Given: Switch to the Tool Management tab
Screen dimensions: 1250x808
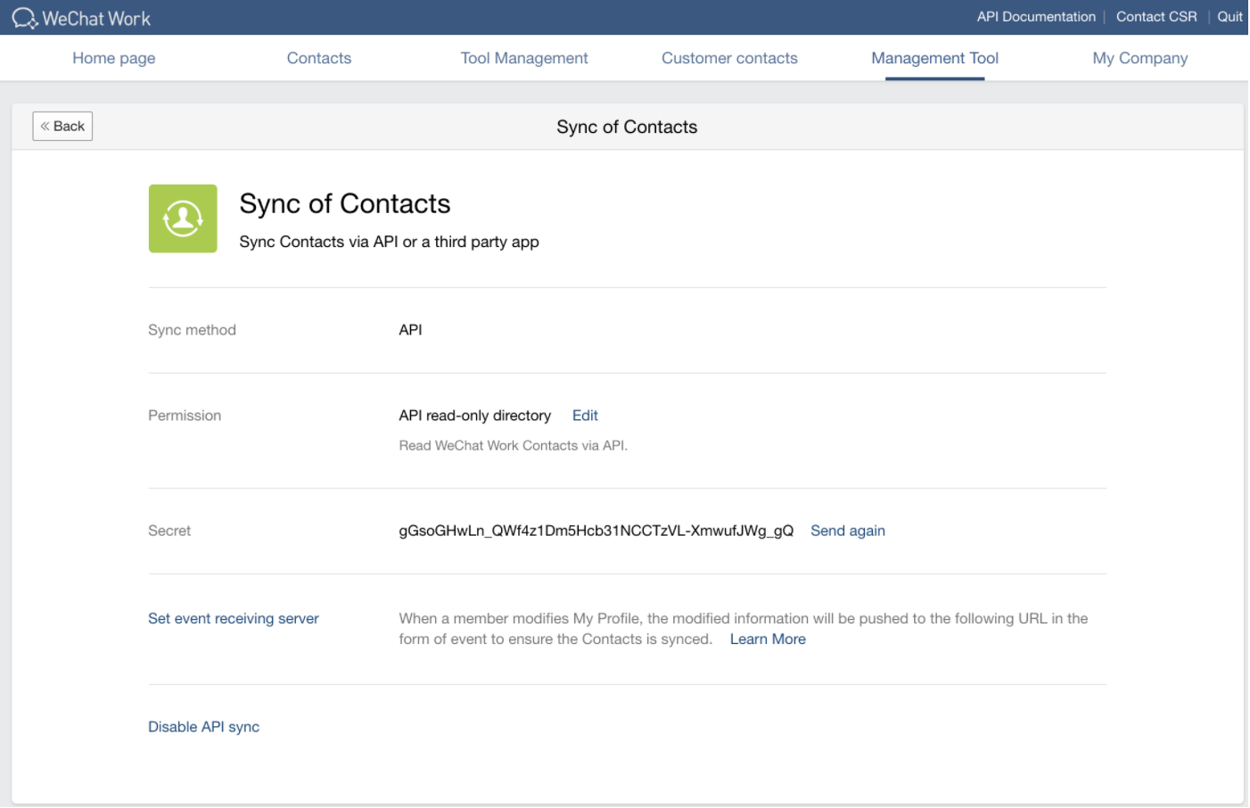Looking at the screenshot, I should (x=524, y=58).
